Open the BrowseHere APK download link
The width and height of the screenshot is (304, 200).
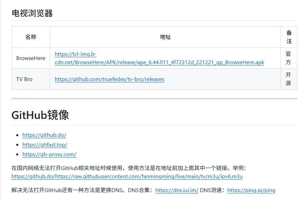coord(159,62)
